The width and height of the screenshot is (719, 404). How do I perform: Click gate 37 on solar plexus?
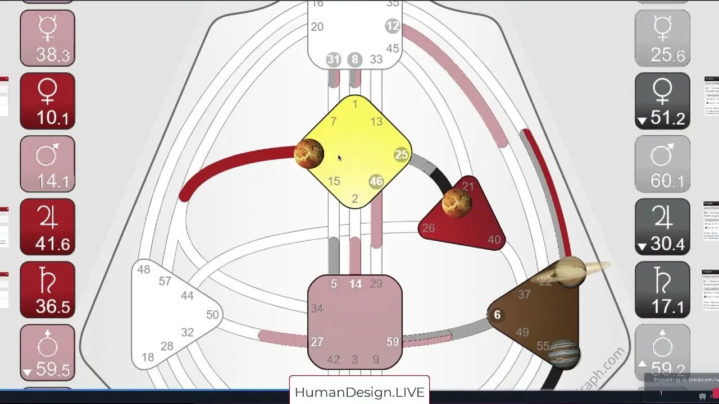point(524,295)
